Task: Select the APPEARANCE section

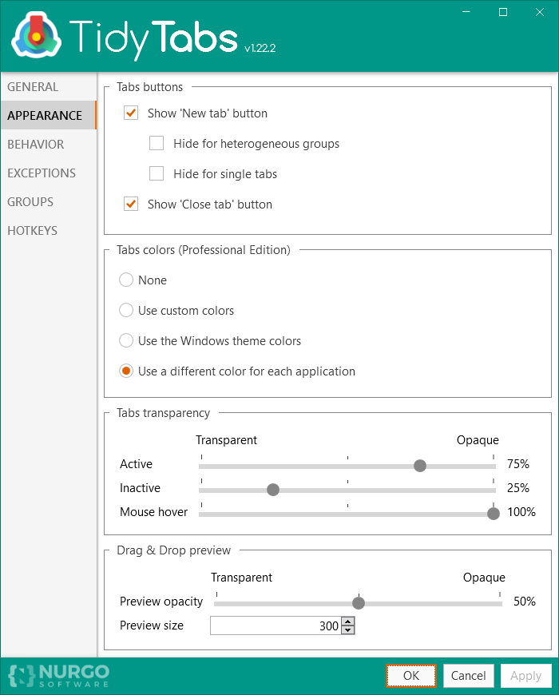Action: point(48,115)
